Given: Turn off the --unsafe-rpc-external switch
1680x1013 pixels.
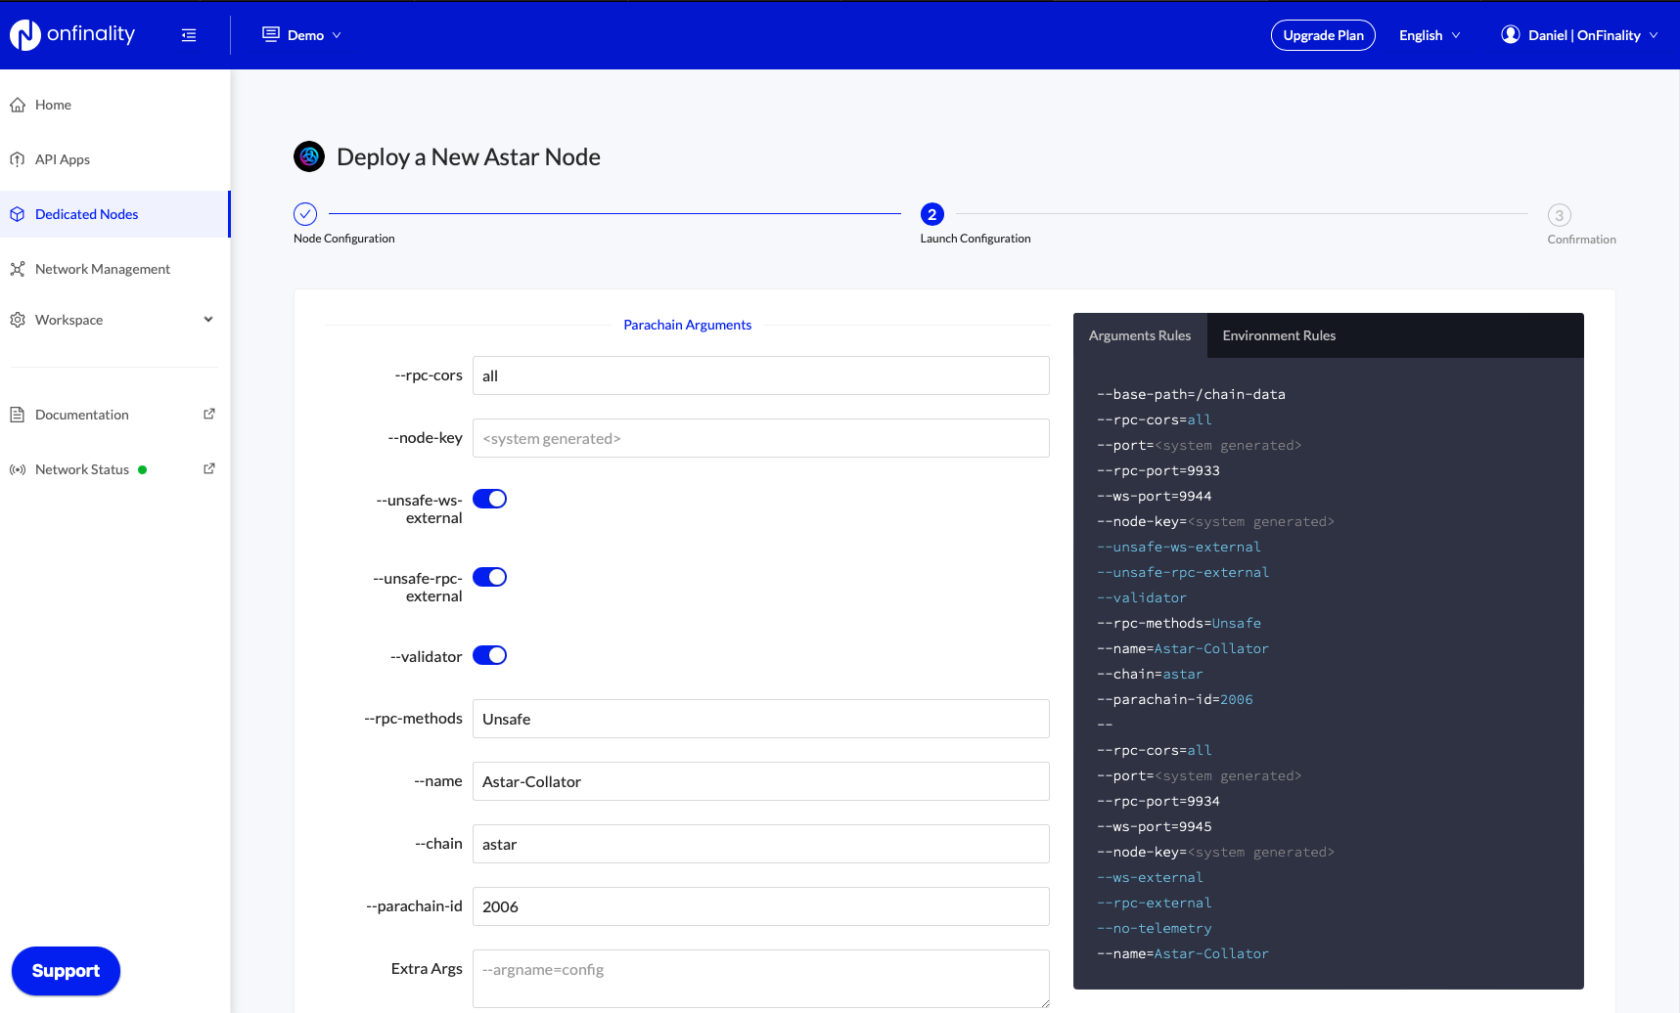Looking at the screenshot, I should pyautogui.click(x=489, y=577).
